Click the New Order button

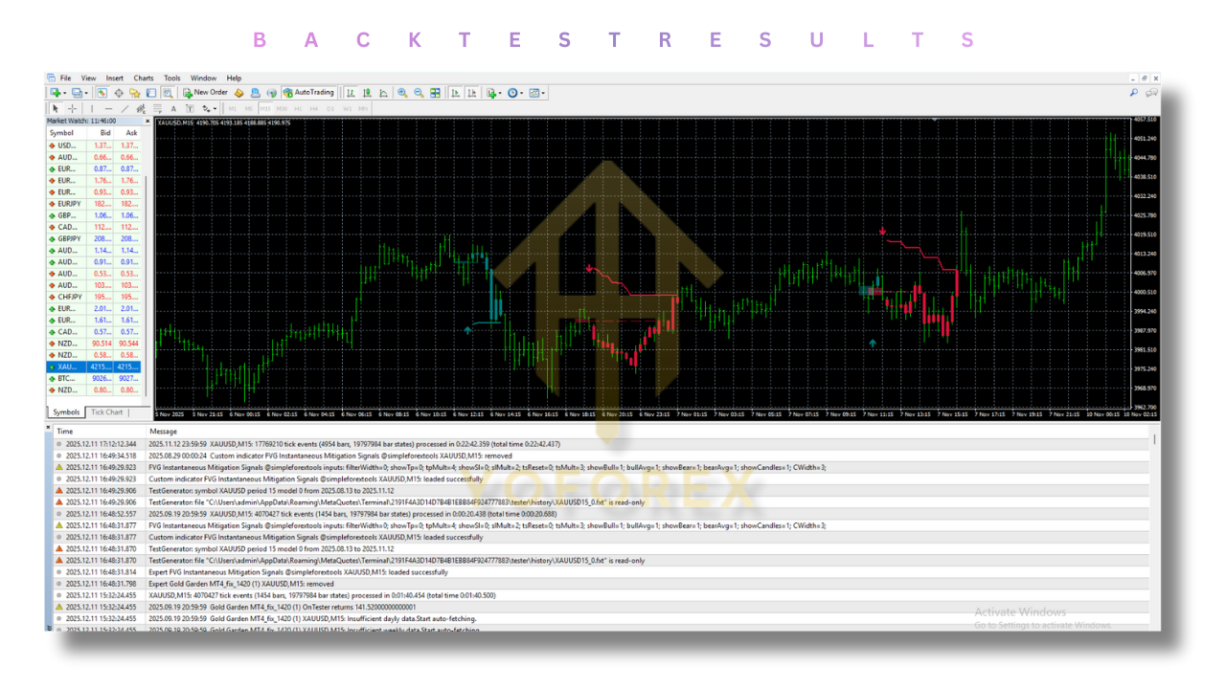(206, 93)
